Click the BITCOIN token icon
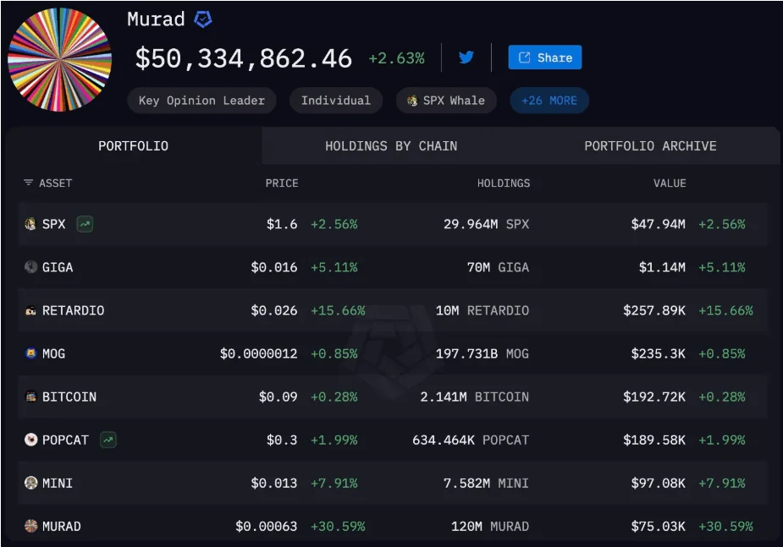The width and height of the screenshot is (783, 547). coord(31,397)
